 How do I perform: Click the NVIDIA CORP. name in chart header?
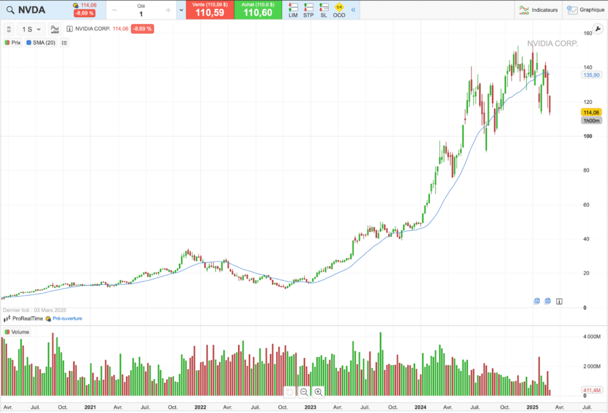pos(93,28)
